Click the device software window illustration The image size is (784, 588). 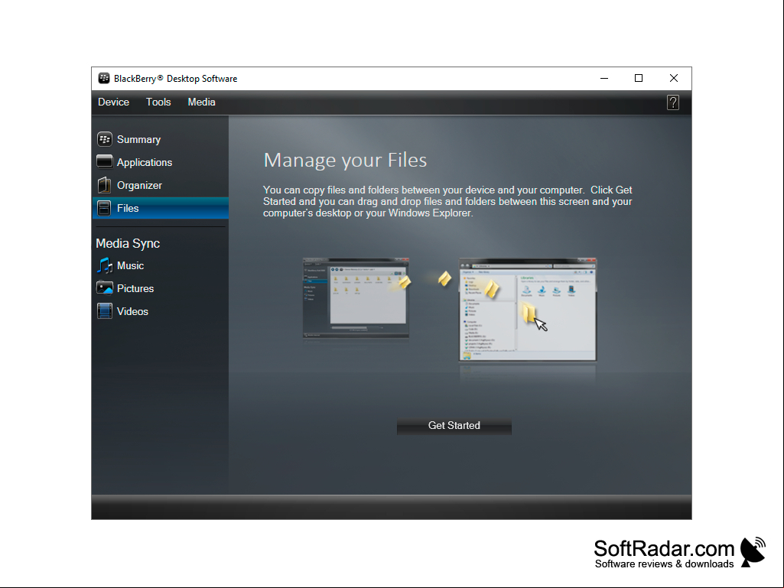(356, 298)
